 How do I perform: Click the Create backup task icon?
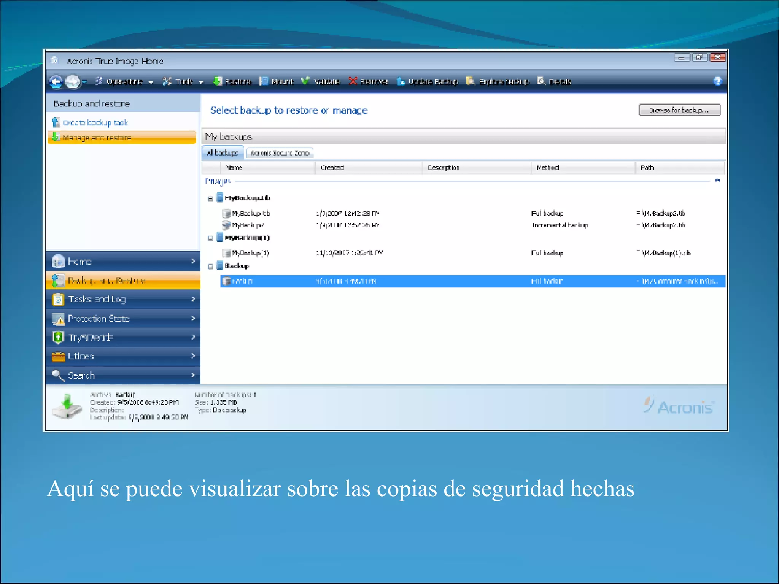[x=56, y=122]
